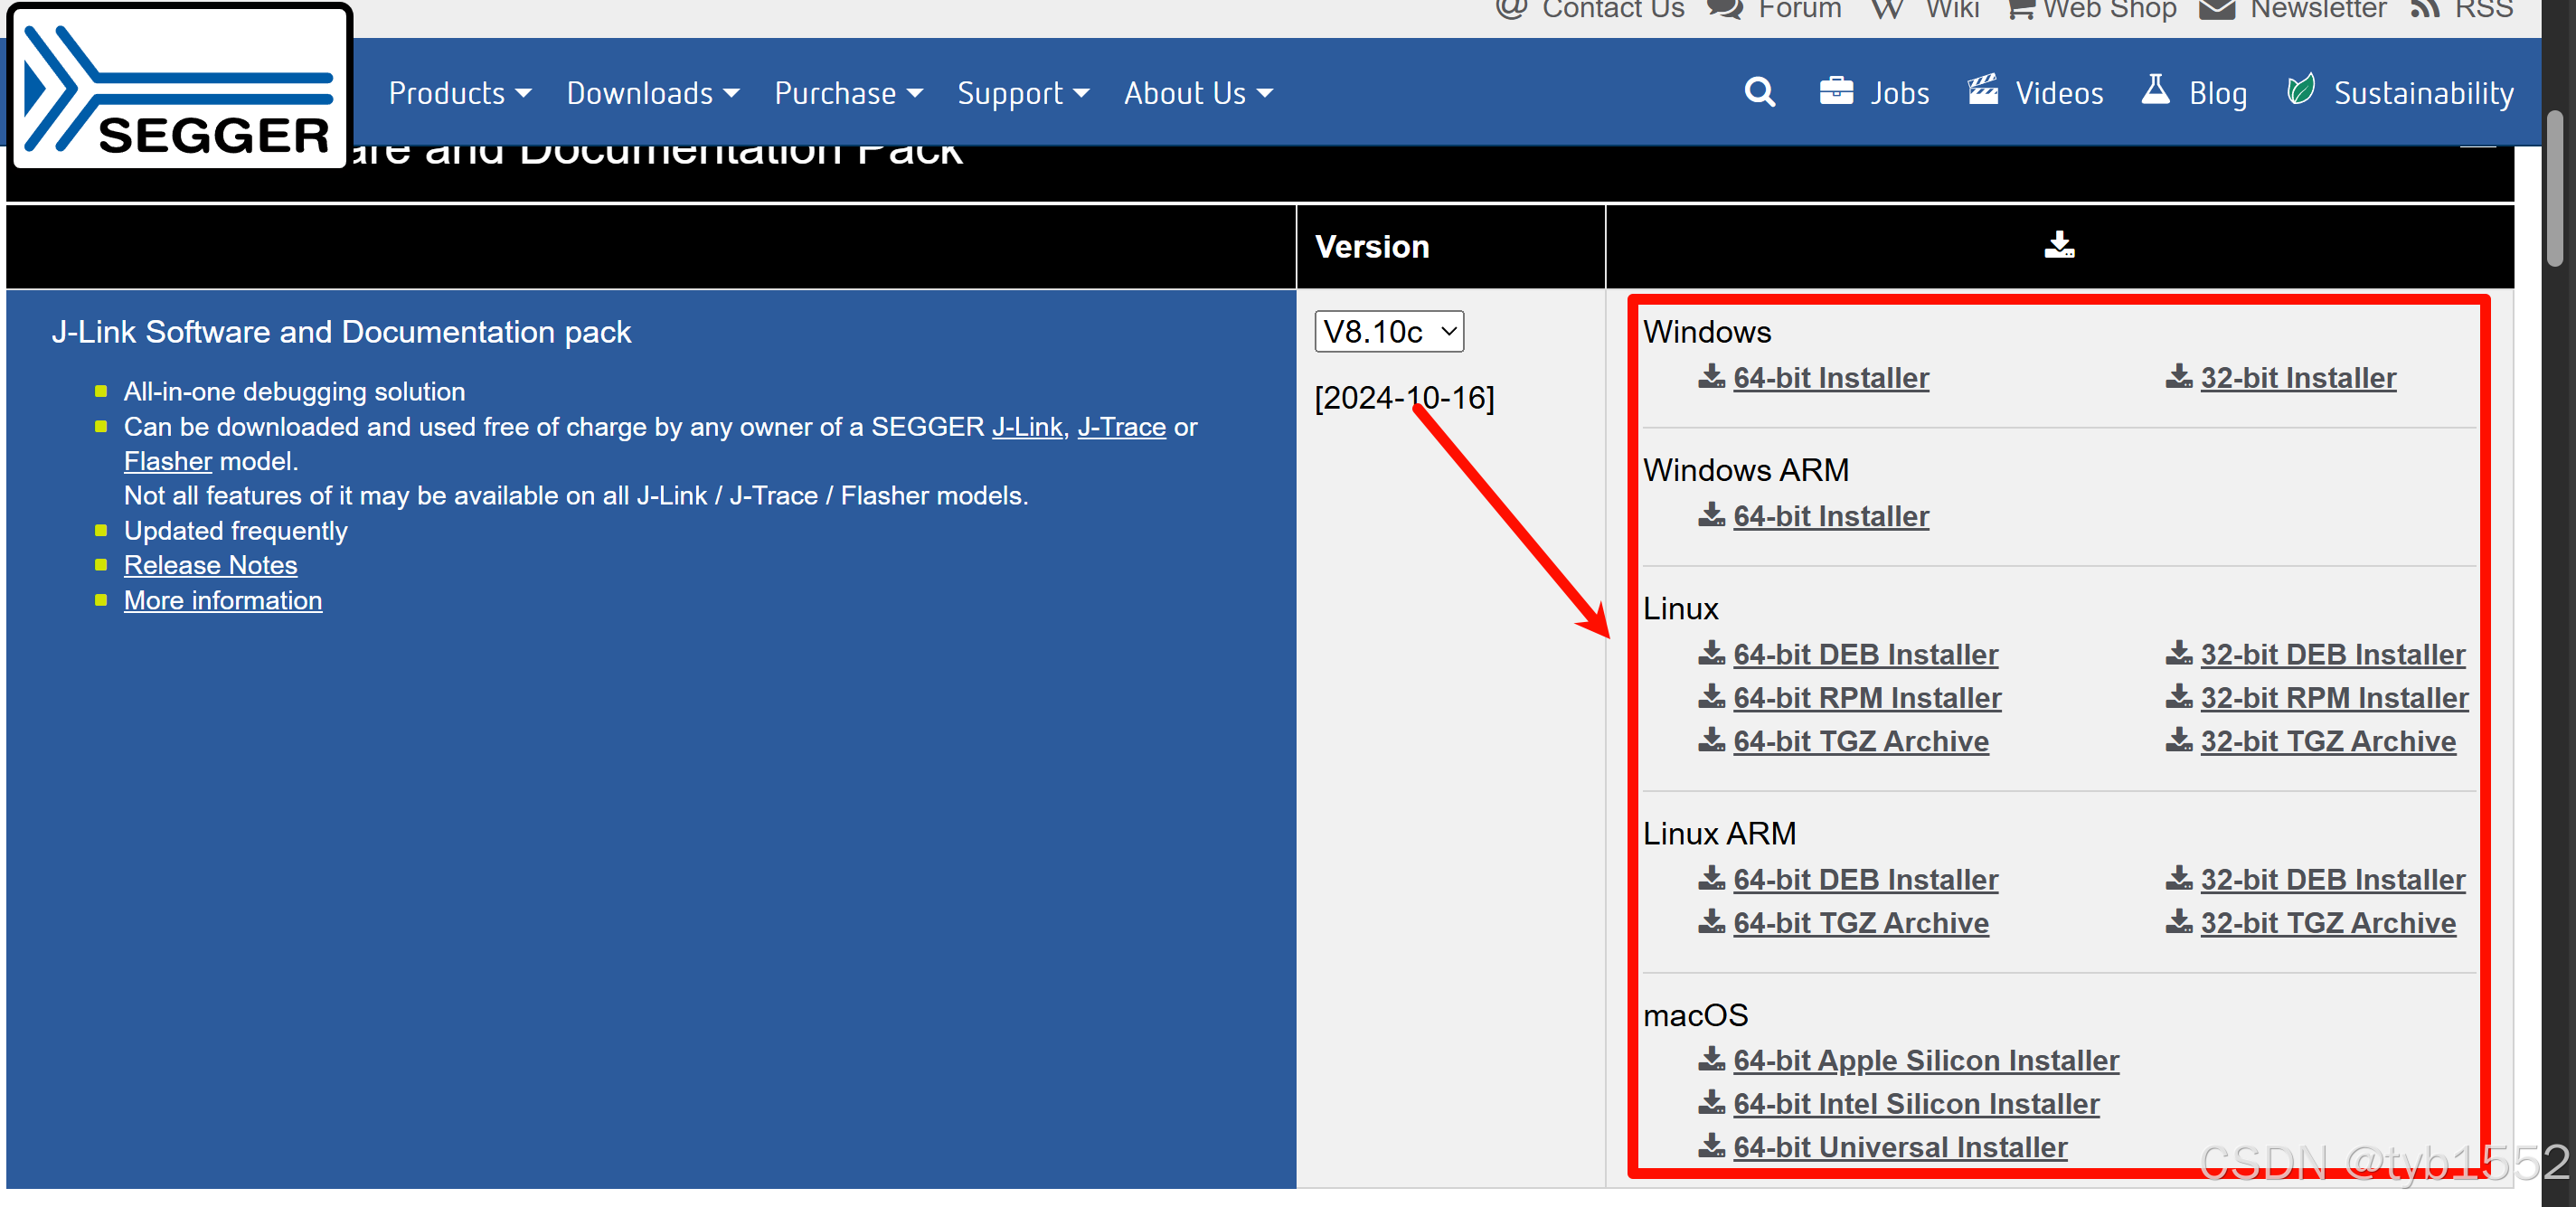
Task: Click the Version column header
Action: tap(1372, 246)
